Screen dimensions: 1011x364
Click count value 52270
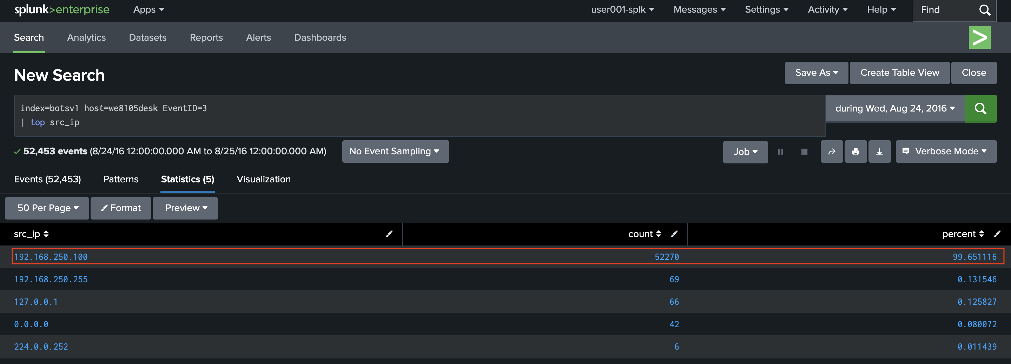(x=666, y=257)
